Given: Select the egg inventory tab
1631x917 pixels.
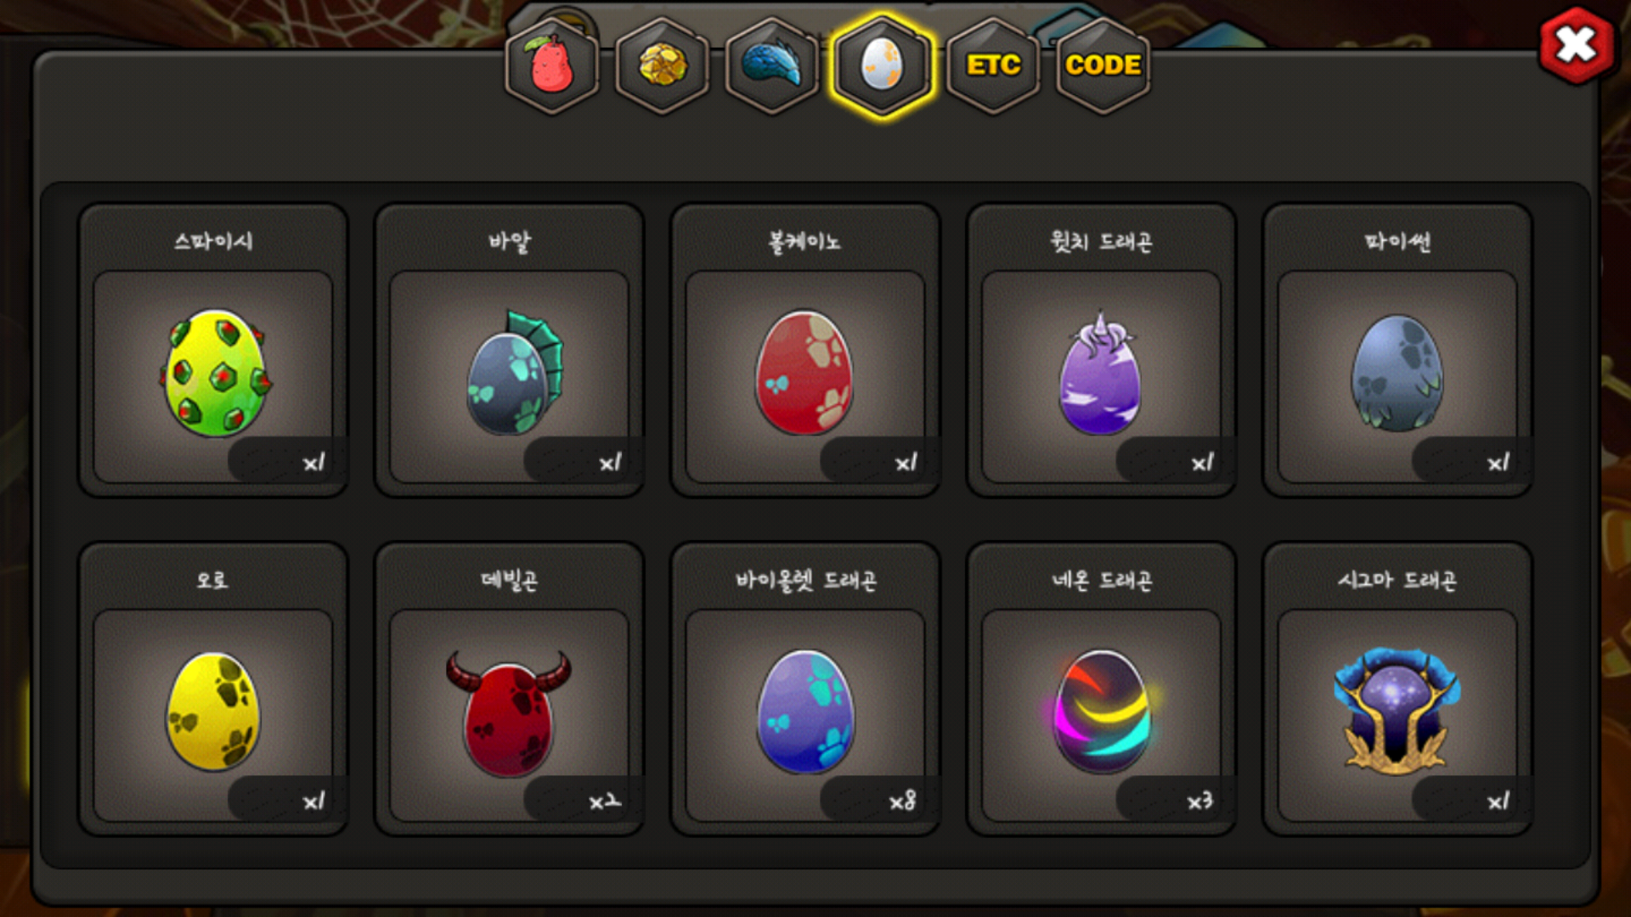Looking at the screenshot, I should (x=883, y=65).
